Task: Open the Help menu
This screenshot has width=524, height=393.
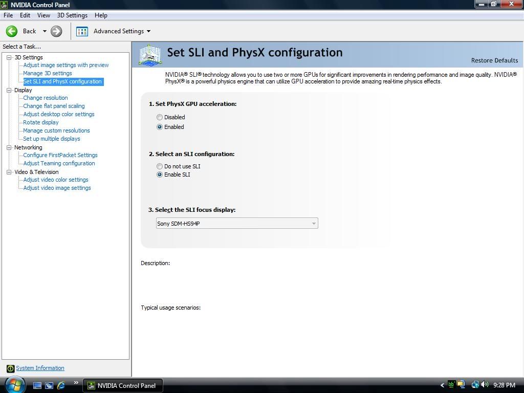Action: (101, 15)
